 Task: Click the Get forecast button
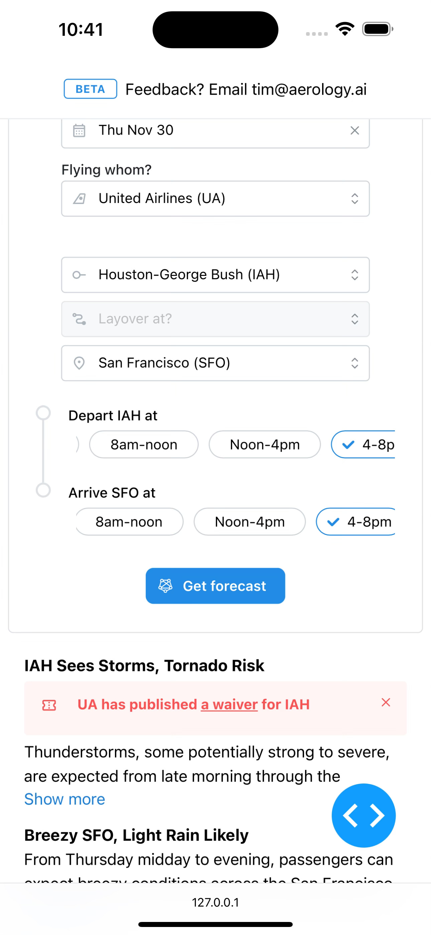pyautogui.click(x=215, y=586)
